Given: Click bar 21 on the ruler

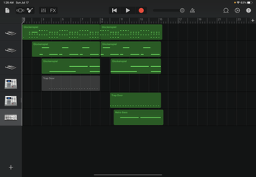Looking at the screenshot, I should [x=220, y=19].
